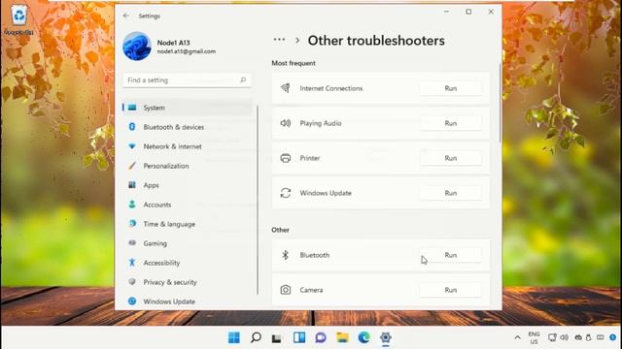
Task: Open Bluetooth & devices settings
Action: click(x=188, y=127)
